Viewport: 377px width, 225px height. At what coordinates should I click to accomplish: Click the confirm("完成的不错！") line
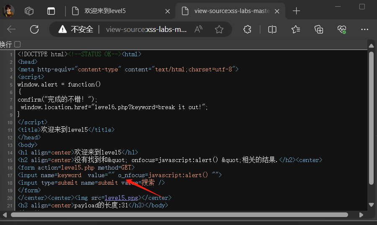pyautogui.click(x=57, y=99)
